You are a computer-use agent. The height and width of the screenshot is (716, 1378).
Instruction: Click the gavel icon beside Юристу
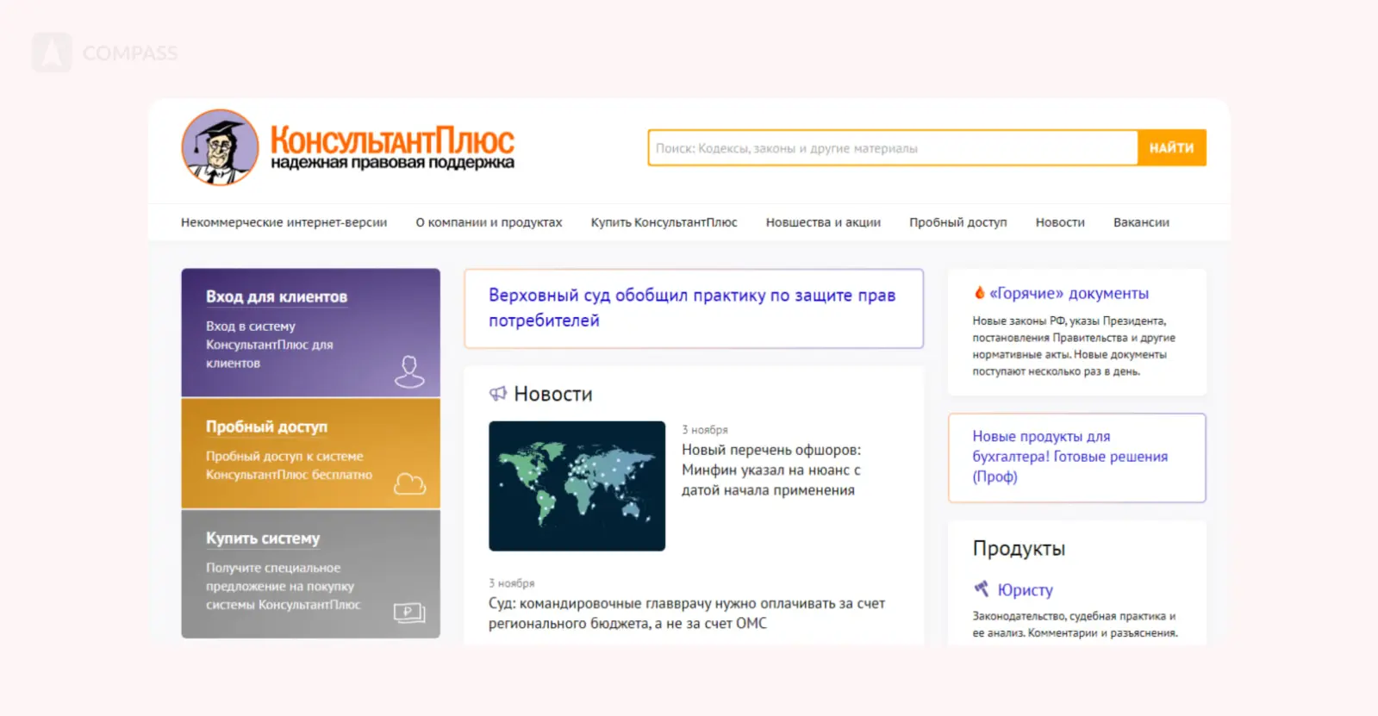982,589
